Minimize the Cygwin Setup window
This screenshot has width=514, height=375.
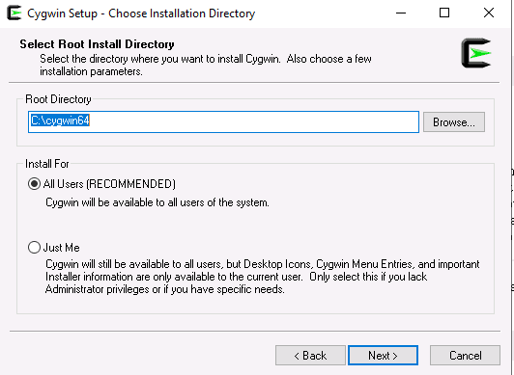[x=401, y=13]
